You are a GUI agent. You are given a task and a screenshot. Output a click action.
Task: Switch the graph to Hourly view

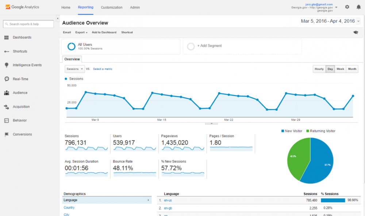319,69
